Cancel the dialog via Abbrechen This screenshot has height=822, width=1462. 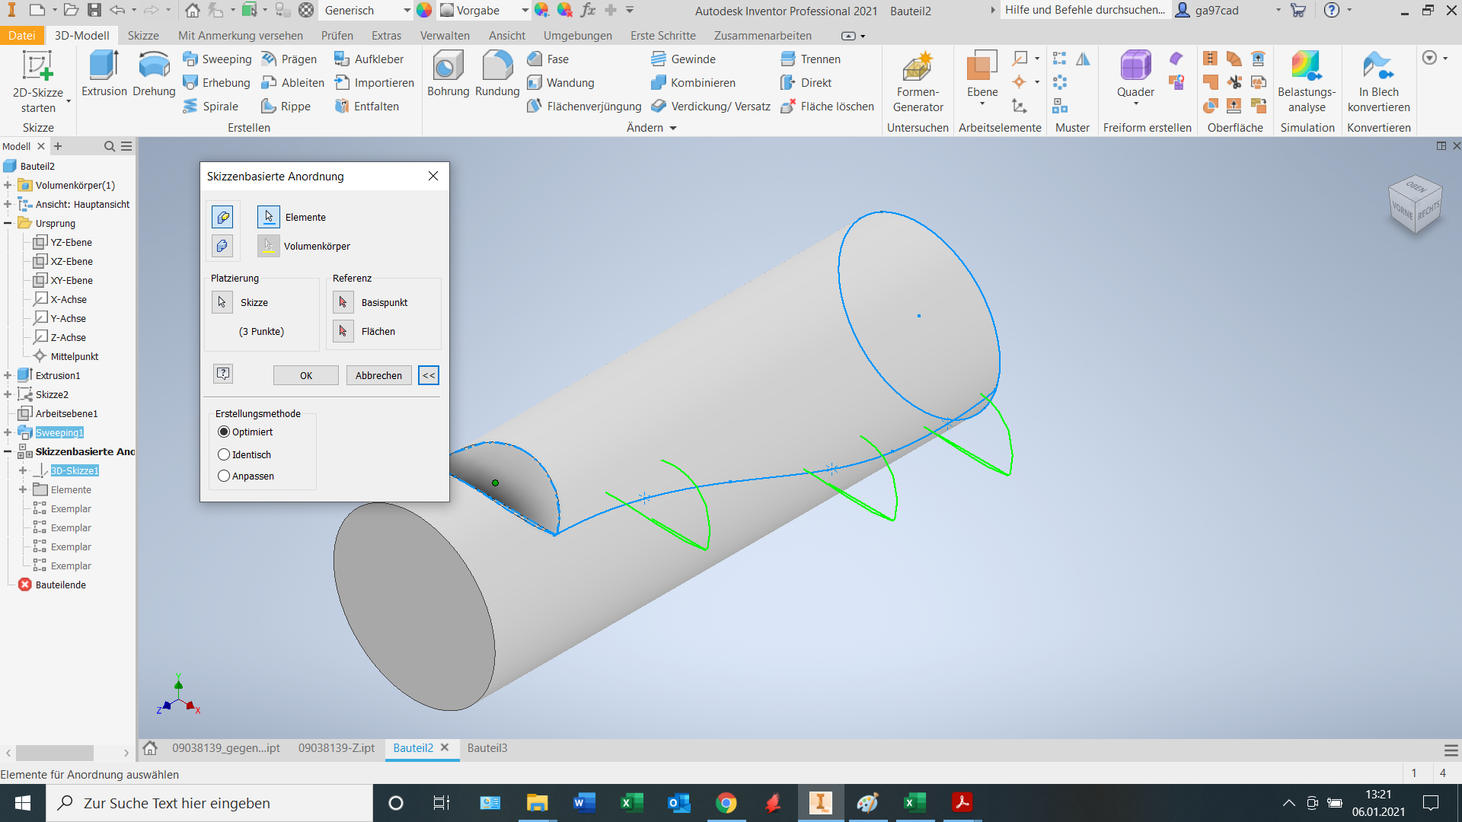pos(378,375)
